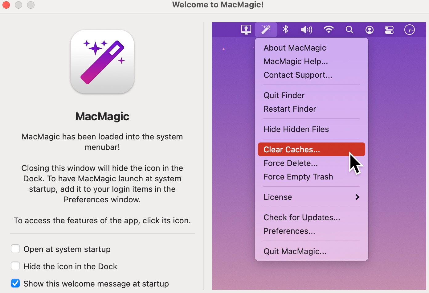
Task: Close the Welcome to MacMagic window
Action: pos(6,5)
